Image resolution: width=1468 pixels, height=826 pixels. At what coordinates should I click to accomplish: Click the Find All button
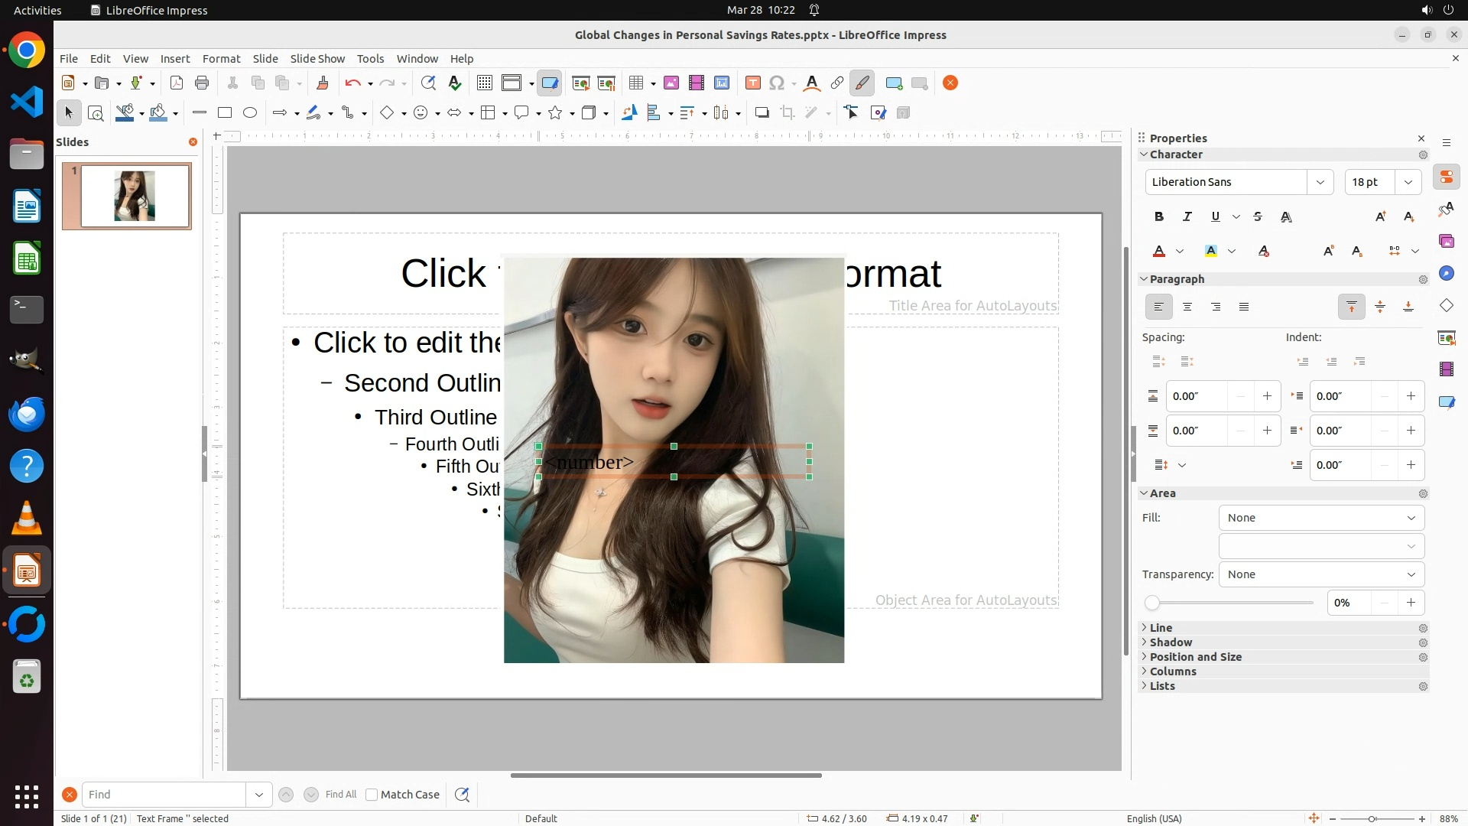[340, 795]
